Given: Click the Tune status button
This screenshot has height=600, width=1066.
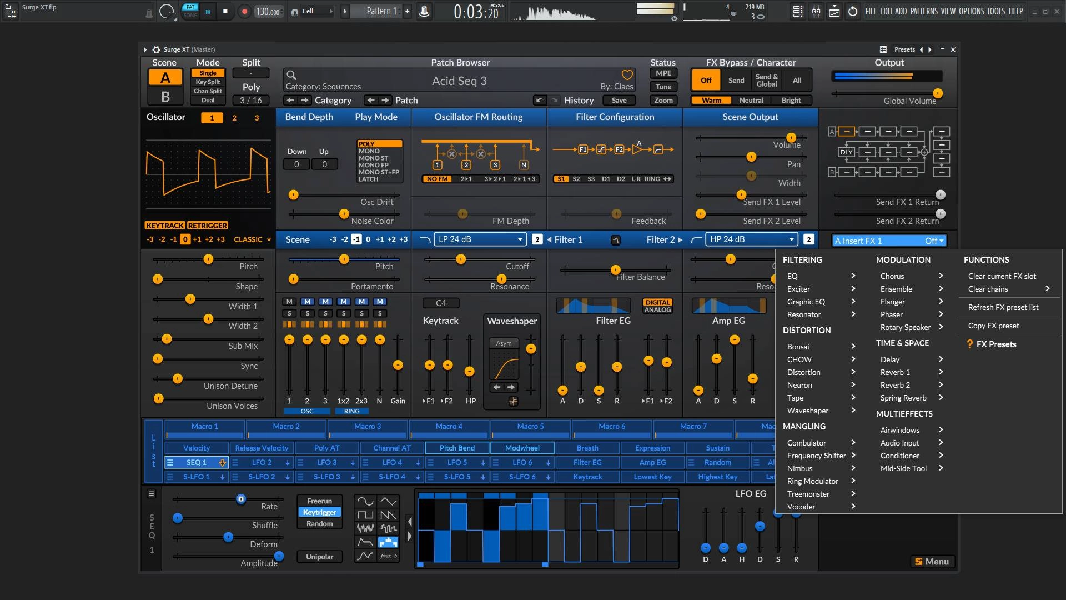Looking at the screenshot, I should tap(663, 87).
